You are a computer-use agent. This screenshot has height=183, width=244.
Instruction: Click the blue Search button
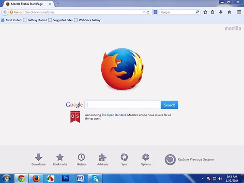point(169,105)
